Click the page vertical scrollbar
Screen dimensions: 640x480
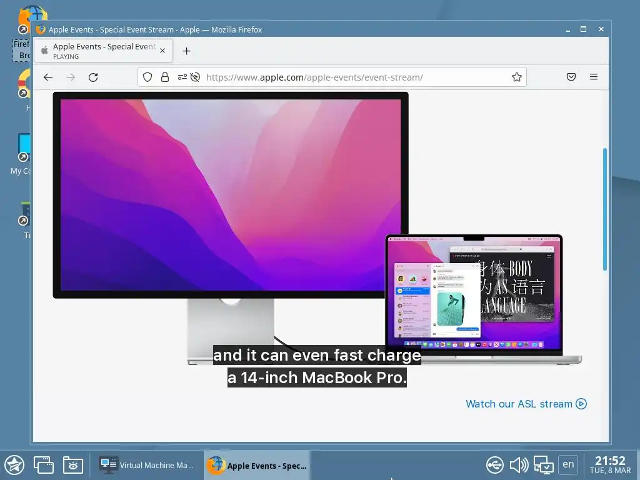coord(605,209)
